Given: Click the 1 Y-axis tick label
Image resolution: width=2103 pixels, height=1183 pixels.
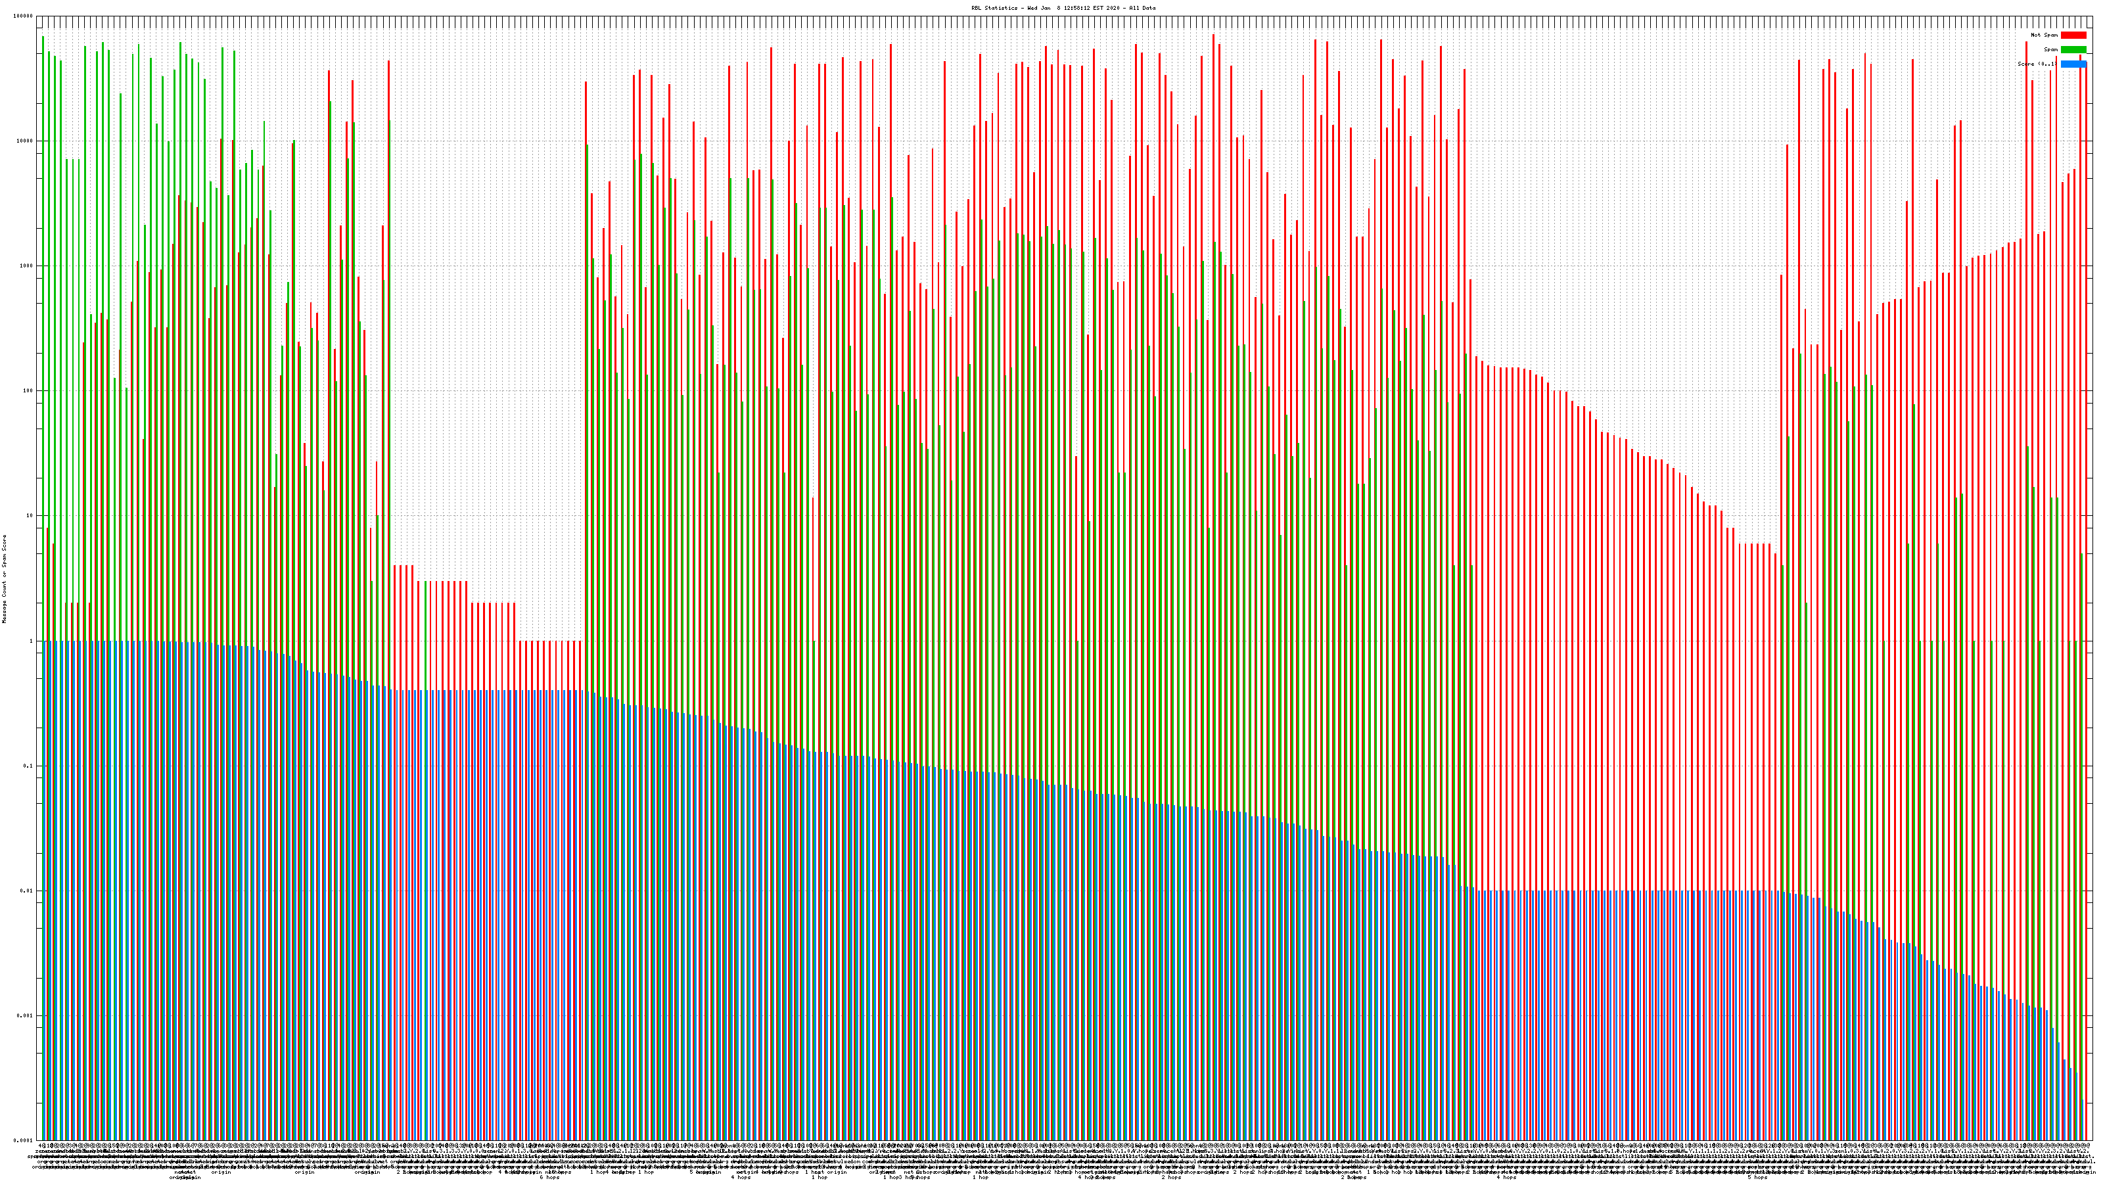Looking at the screenshot, I should (31, 641).
